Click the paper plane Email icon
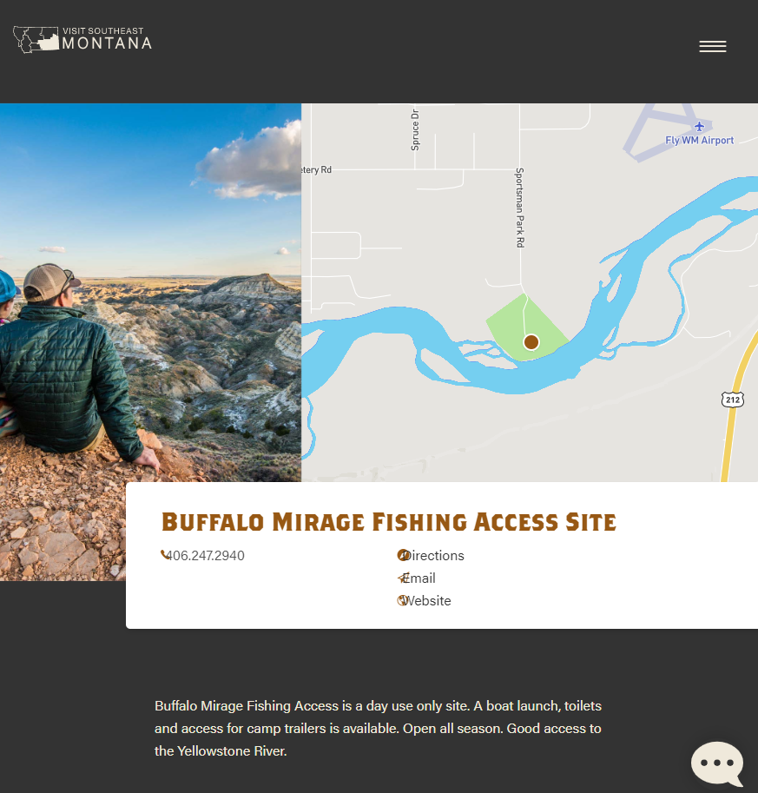This screenshot has width=758, height=793. pos(403,578)
